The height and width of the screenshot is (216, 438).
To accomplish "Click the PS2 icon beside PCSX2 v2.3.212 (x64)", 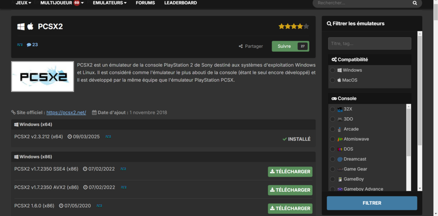I will (108, 137).
